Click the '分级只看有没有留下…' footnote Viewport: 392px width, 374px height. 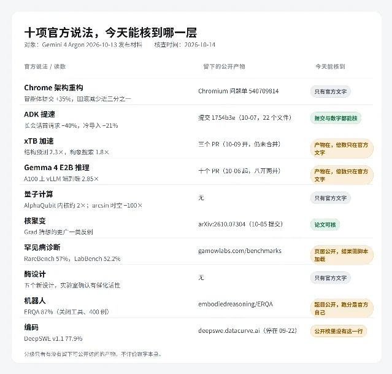tap(93, 354)
